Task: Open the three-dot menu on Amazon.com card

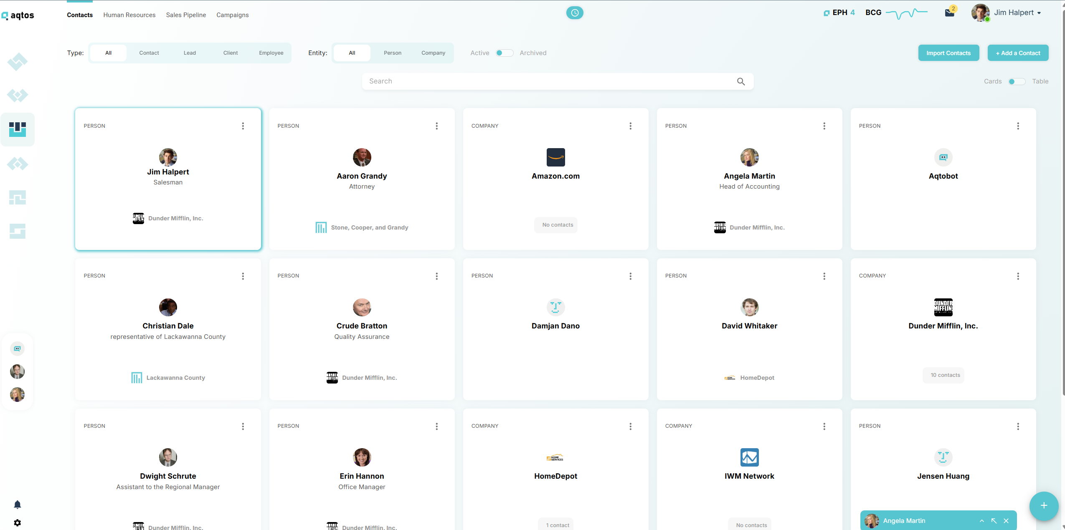Action: click(630, 126)
